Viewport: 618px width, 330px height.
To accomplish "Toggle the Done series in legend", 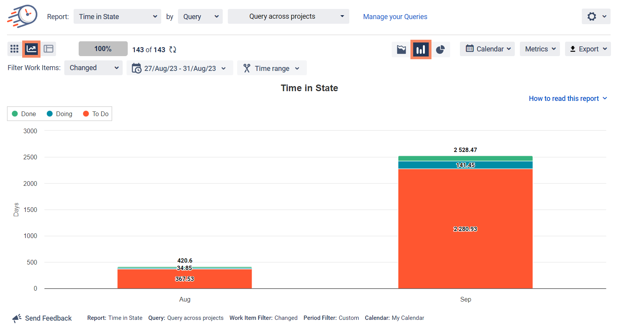I will [24, 114].
